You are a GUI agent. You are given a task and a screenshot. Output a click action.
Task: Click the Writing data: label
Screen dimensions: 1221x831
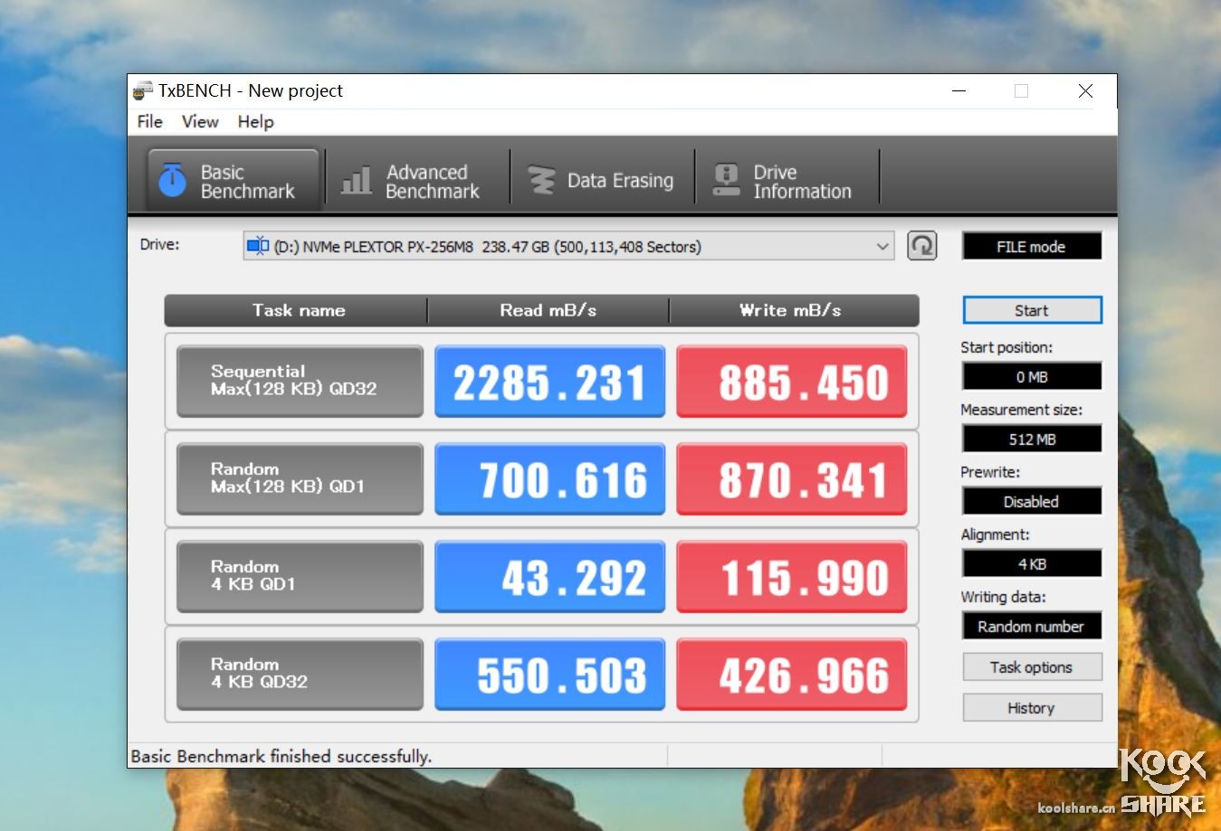pos(1003,597)
